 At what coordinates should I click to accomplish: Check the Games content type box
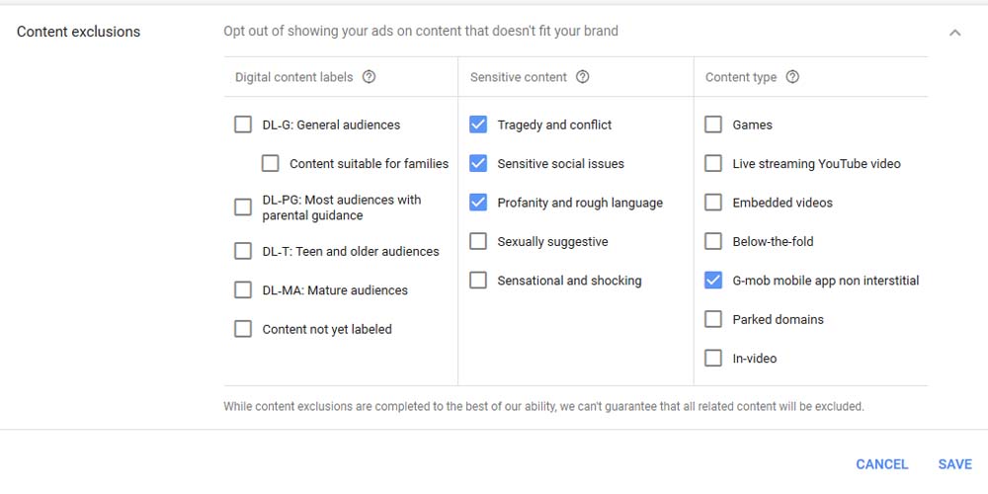coord(713,124)
